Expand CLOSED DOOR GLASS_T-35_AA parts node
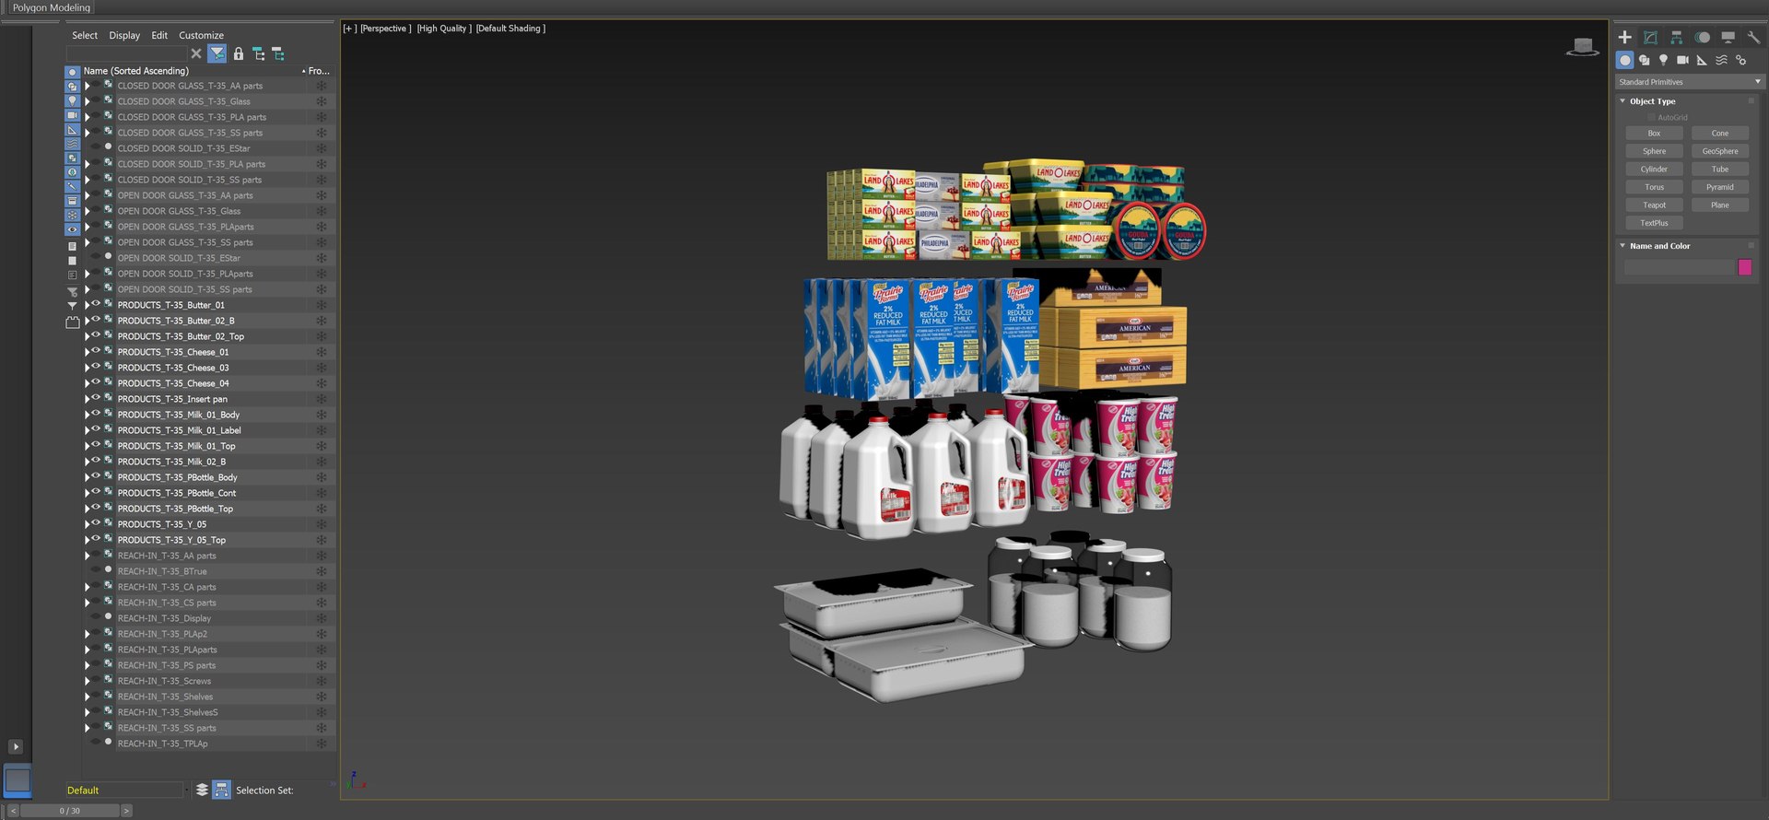This screenshot has width=1769, height=820. click(88, 86)
